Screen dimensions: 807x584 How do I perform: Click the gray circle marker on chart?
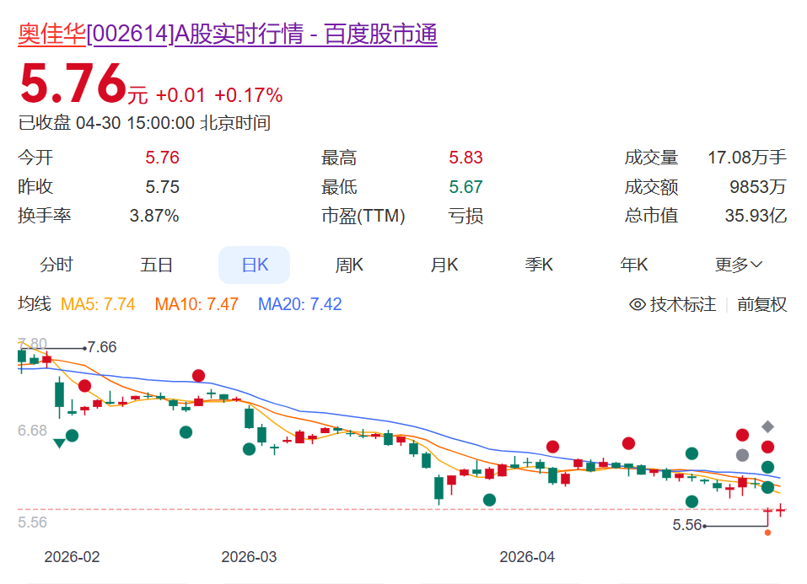pyautogui.click(x=742, y=455)
